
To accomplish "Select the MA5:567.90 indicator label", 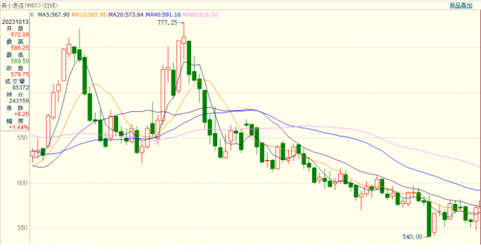I will [x=54, y=14].
